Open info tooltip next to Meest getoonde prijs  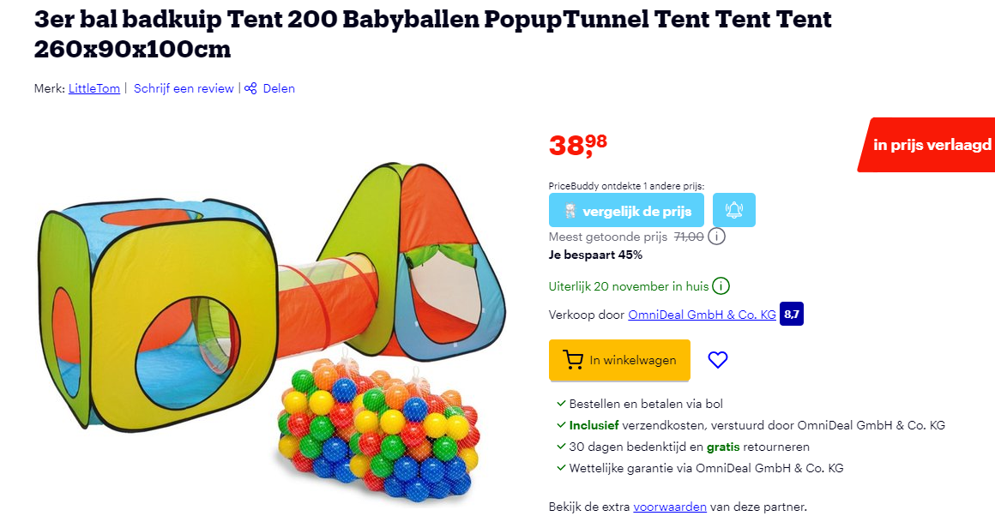click(x=716, y=236)
